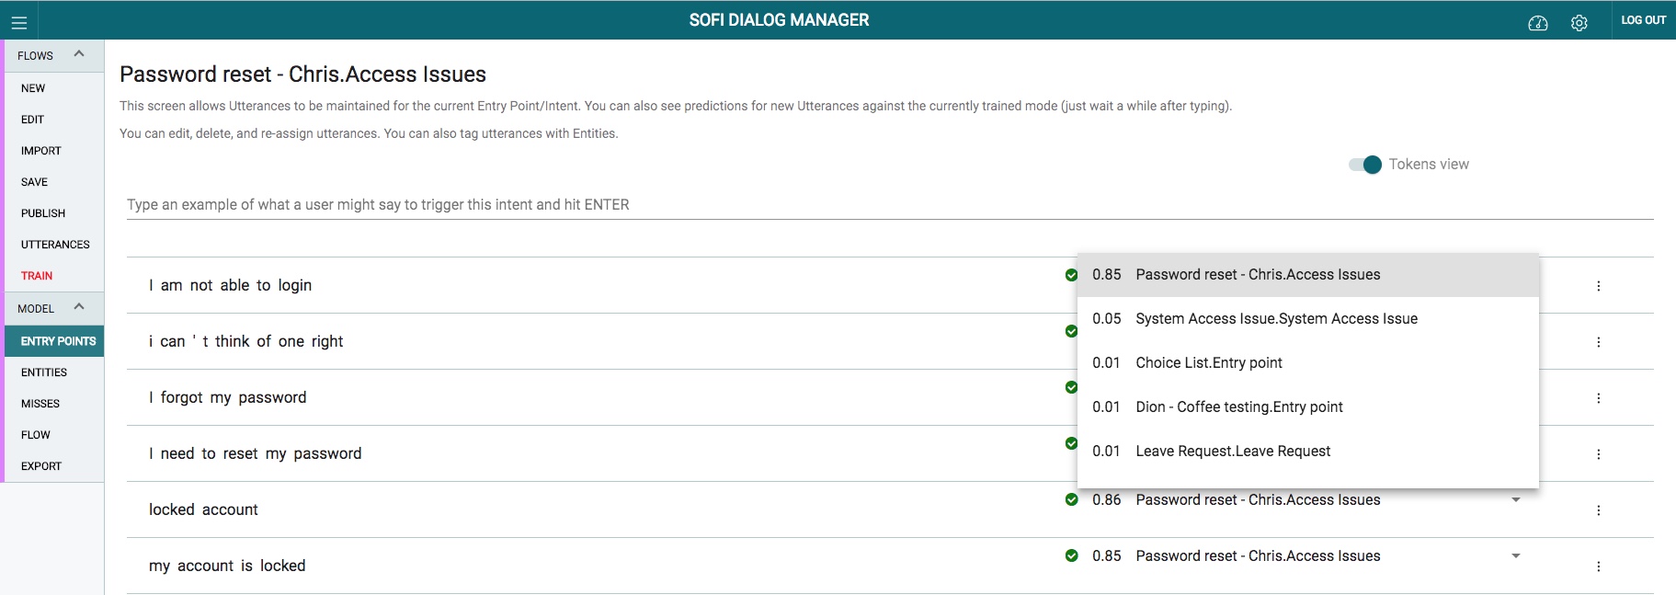Focus the new utterance input field
1676x595 pixels.
coord(890,204)
